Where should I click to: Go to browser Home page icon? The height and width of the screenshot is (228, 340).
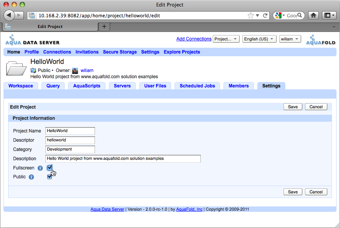(313, 15)
